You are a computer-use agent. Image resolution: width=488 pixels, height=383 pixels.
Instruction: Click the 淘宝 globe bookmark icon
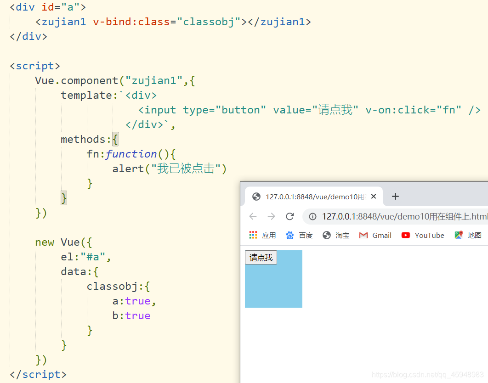(326, 235)
